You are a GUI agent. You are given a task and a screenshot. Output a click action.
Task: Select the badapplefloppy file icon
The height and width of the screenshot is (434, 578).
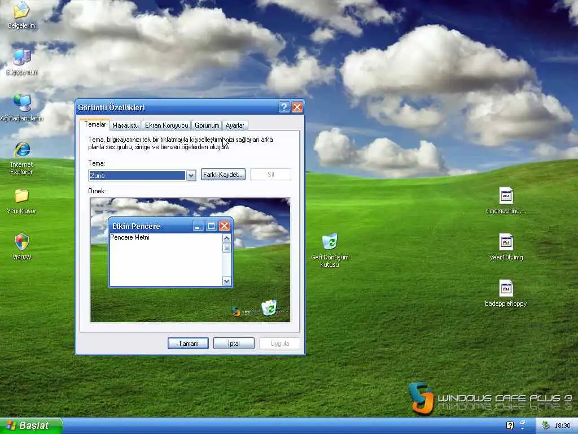tap(506, 288)
